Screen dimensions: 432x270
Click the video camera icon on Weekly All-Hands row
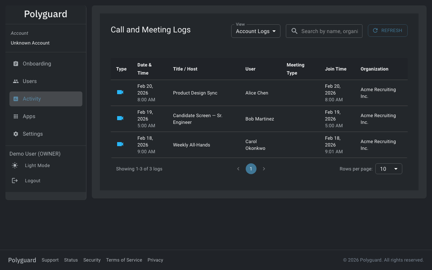[x=120, y=144]
